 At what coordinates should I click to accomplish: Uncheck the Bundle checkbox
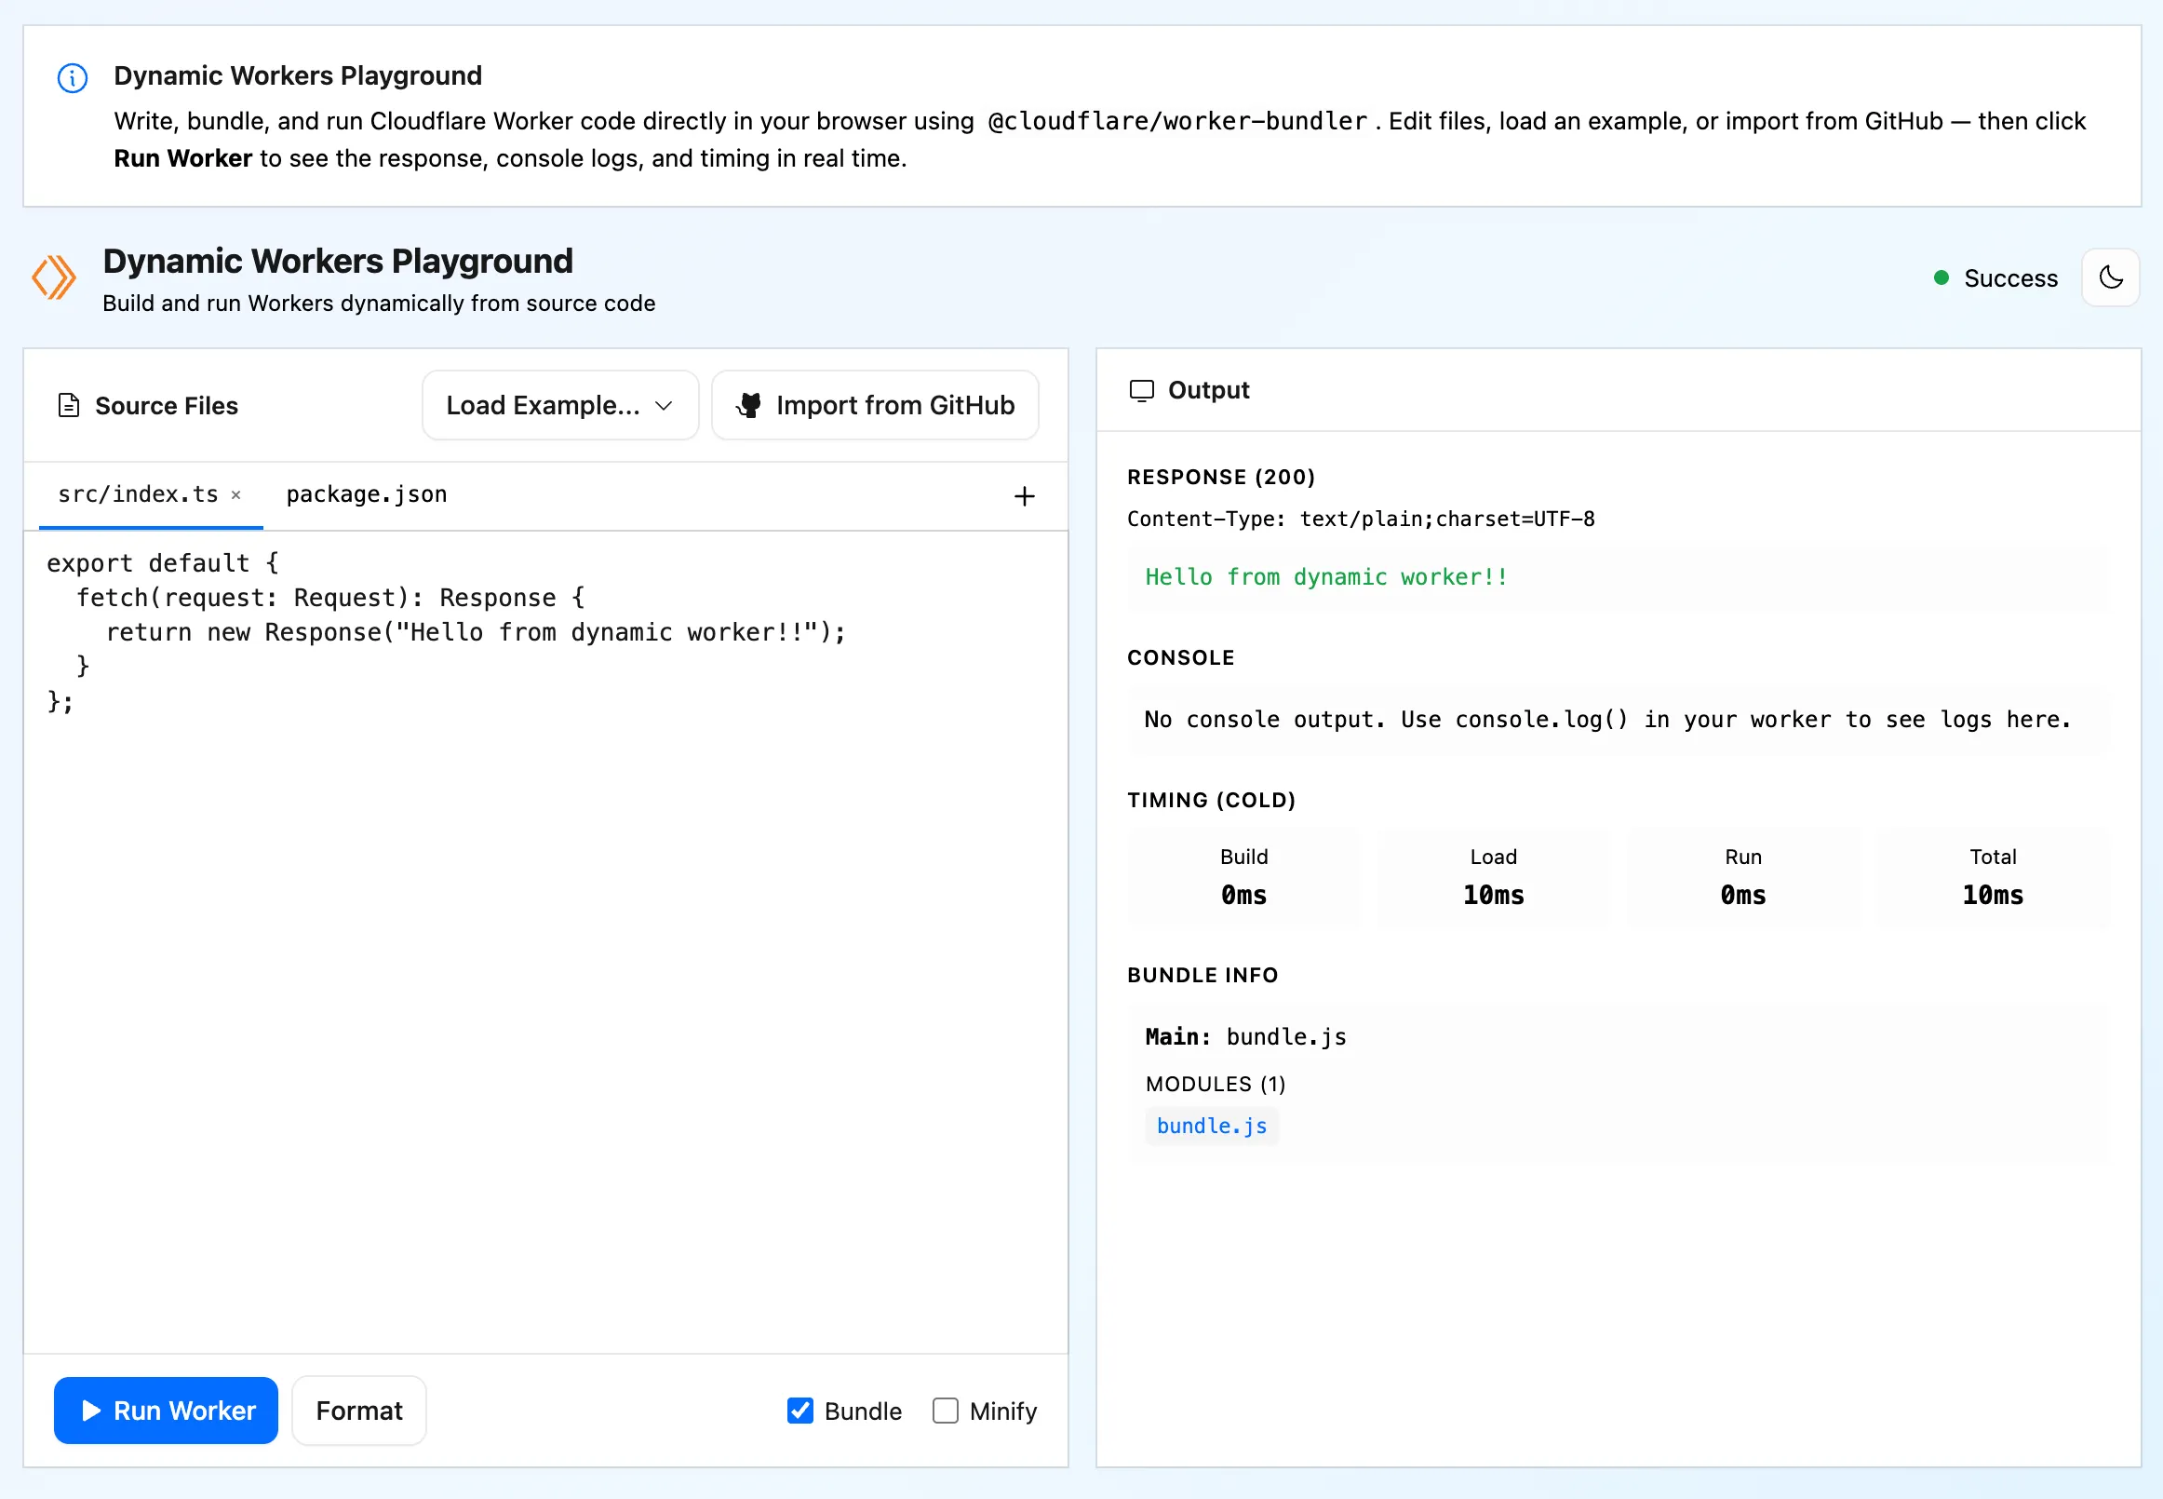799,1411
